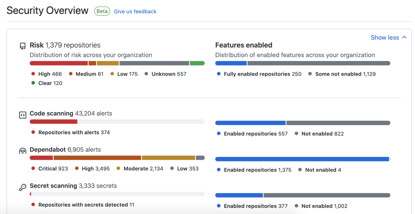Click the gray Unknown segment of Risk bar

tap(154, 63)
